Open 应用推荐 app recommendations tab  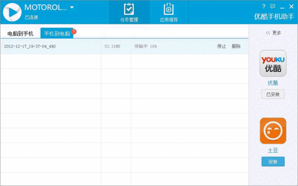coord(169,12)
